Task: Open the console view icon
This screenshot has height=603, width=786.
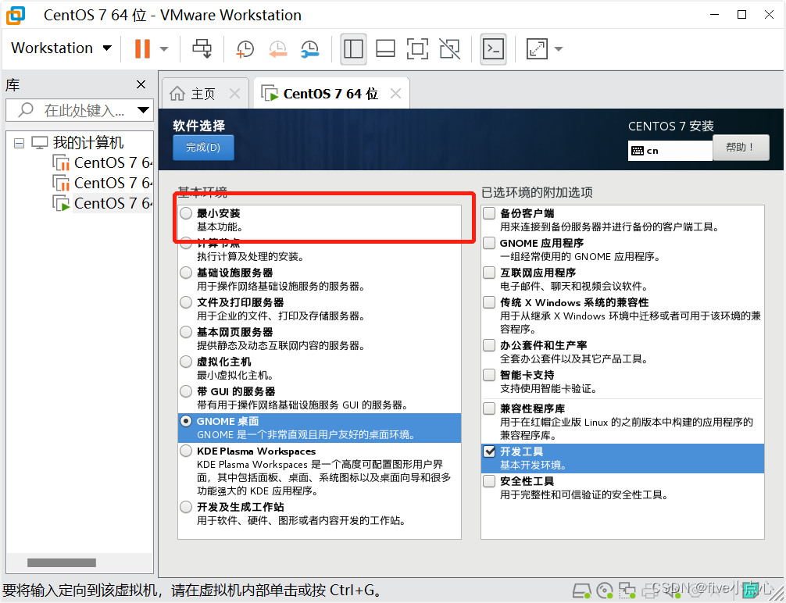Action: [493, 48]
